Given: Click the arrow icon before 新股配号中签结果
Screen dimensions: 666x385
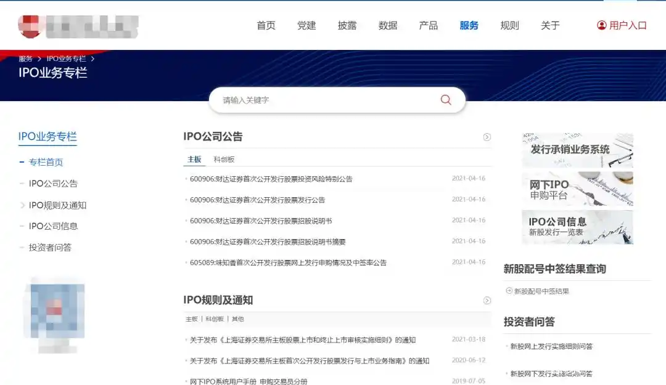Looking at the screenshot, I should pos(508,291).
